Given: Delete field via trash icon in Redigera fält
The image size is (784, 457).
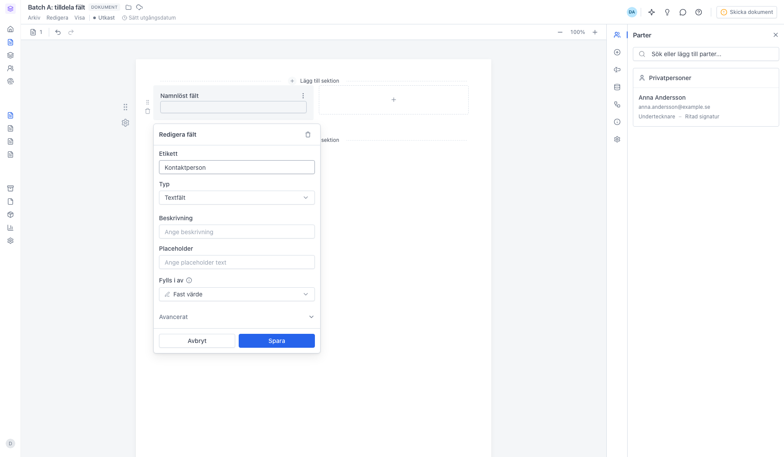Looking at the screenshot, I should (308, 134).
